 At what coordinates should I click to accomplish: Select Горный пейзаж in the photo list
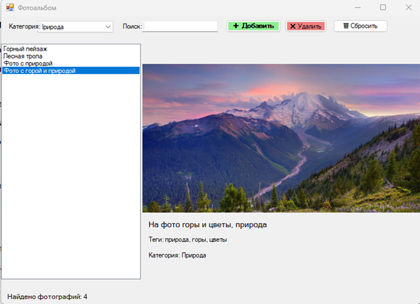(x=26, y=49)
